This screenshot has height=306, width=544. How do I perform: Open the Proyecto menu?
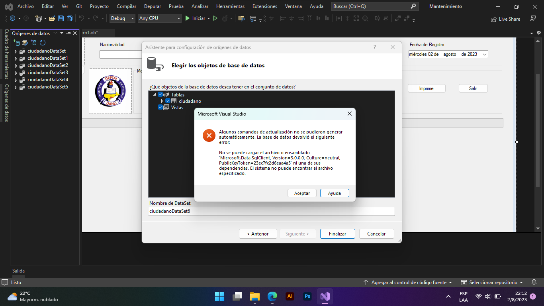(99, 6)
